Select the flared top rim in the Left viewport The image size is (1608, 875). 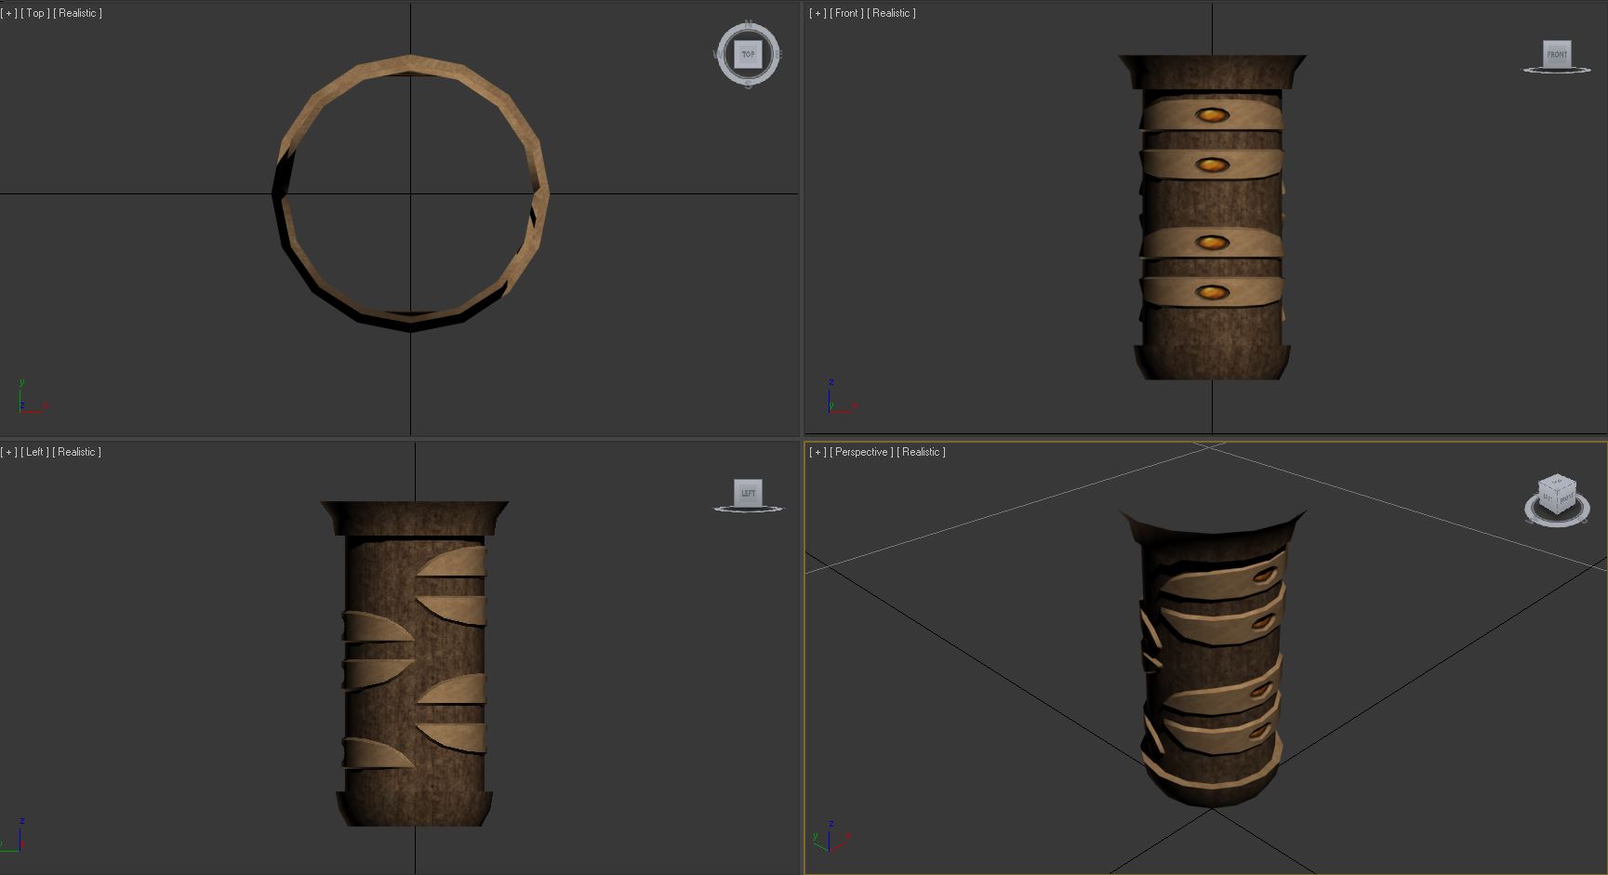pos(415,517)
